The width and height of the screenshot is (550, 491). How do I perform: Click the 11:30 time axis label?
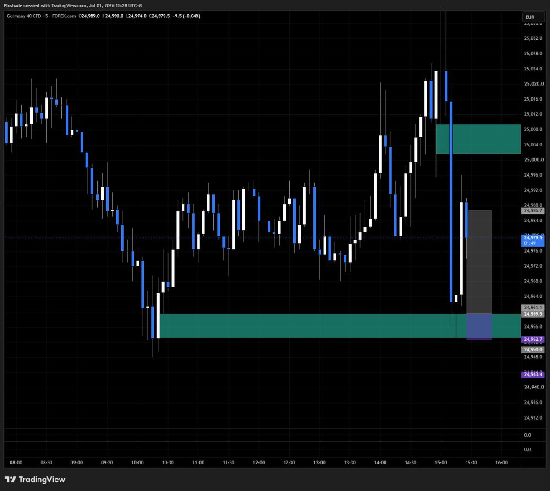pyautogui.click(x=228, y=463)
